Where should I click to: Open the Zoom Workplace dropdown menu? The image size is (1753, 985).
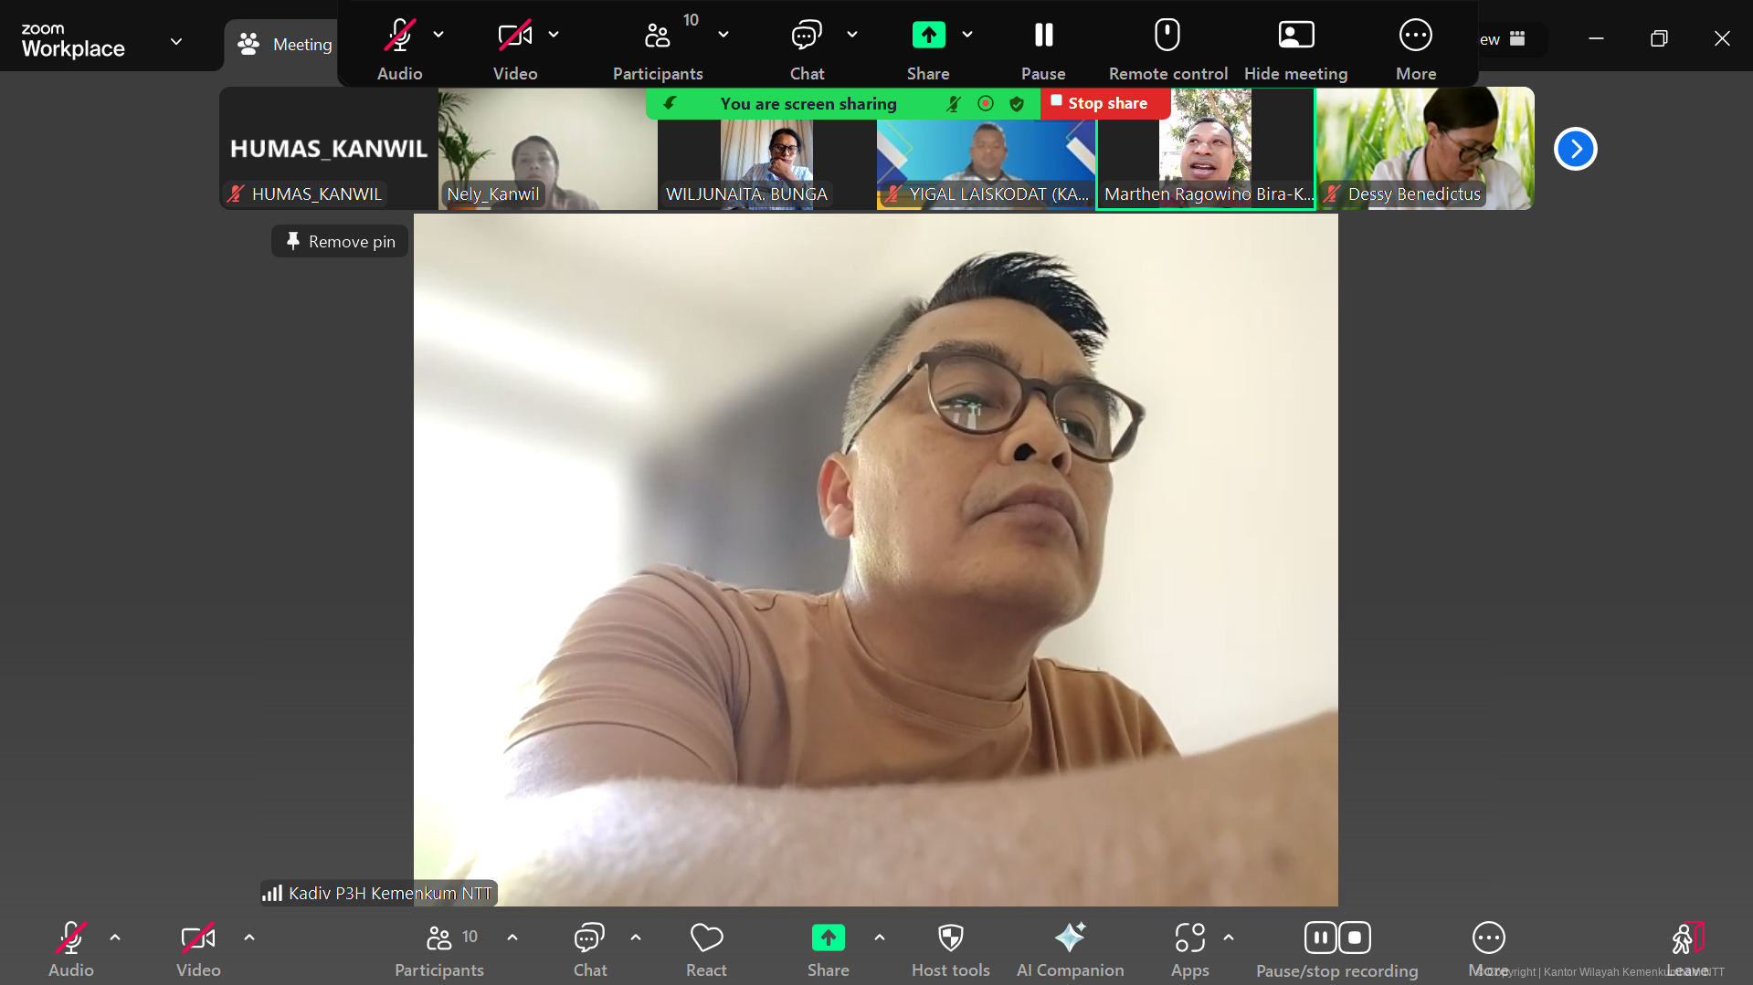tap(175, 41)
